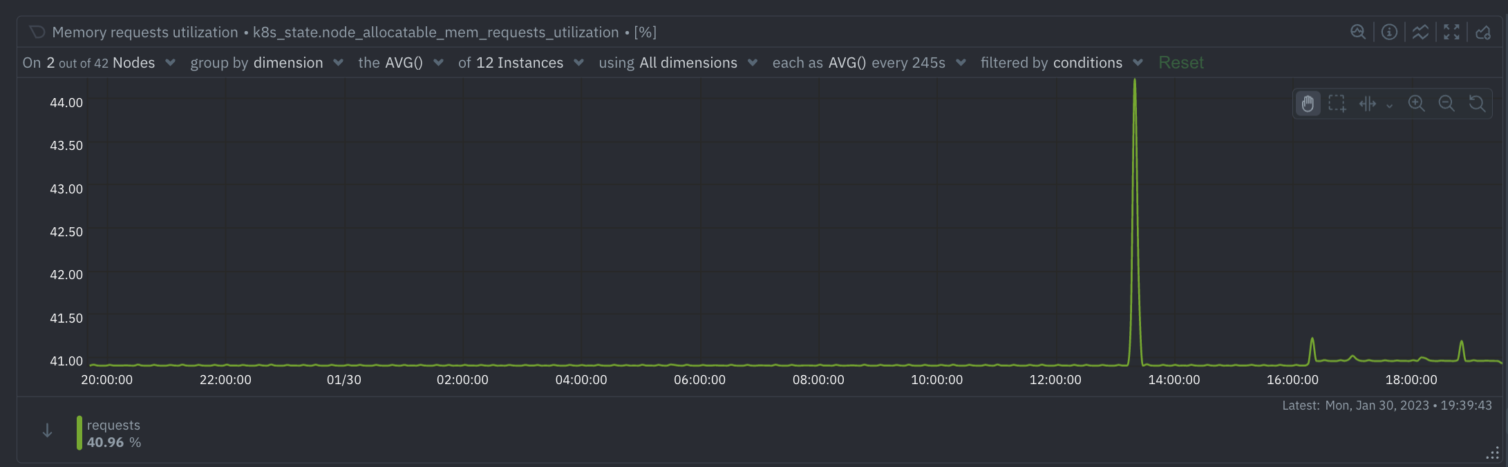Select the requests dimension in legend
1508x467 pixels.
coord(113,426)
